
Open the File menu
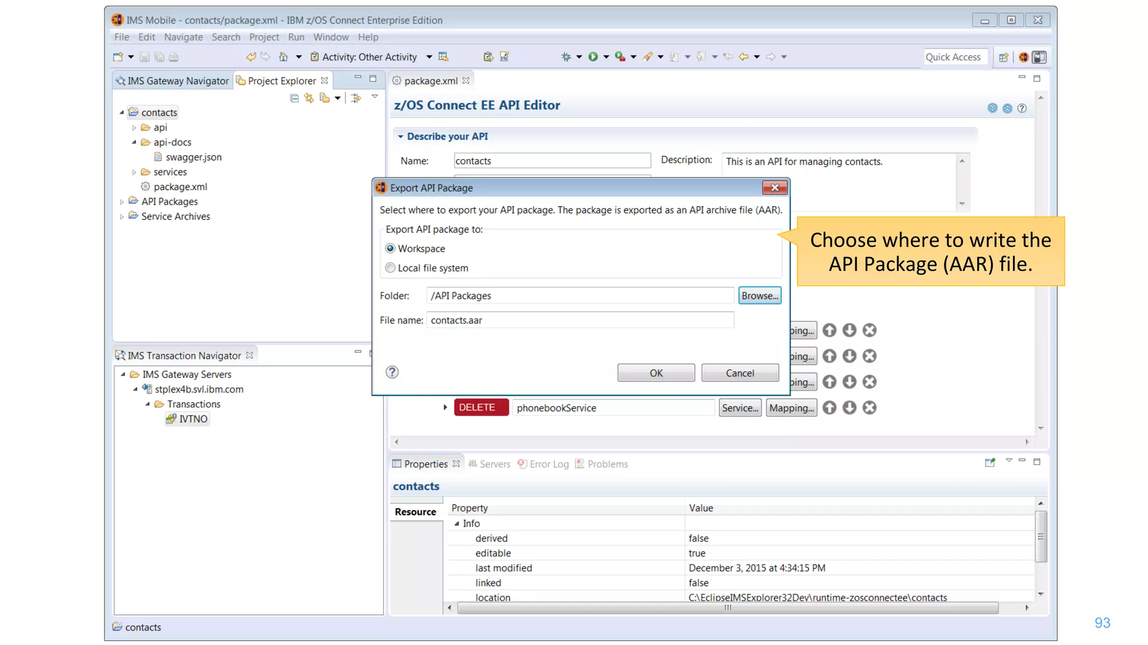pos(122,37)
